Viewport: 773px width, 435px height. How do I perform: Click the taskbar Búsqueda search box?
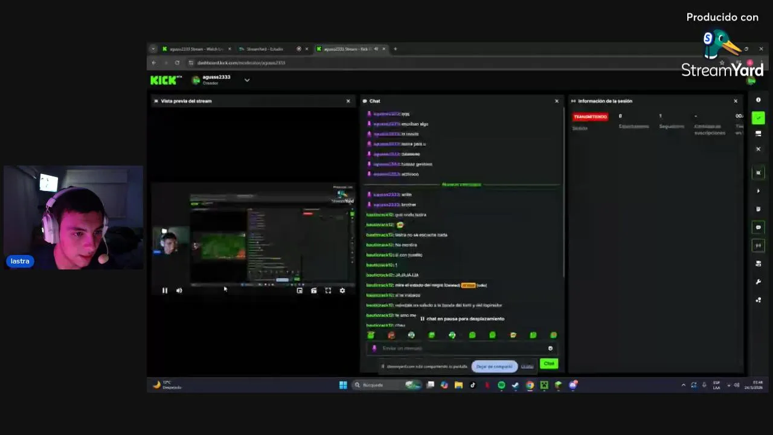click(x=386, y=385)
